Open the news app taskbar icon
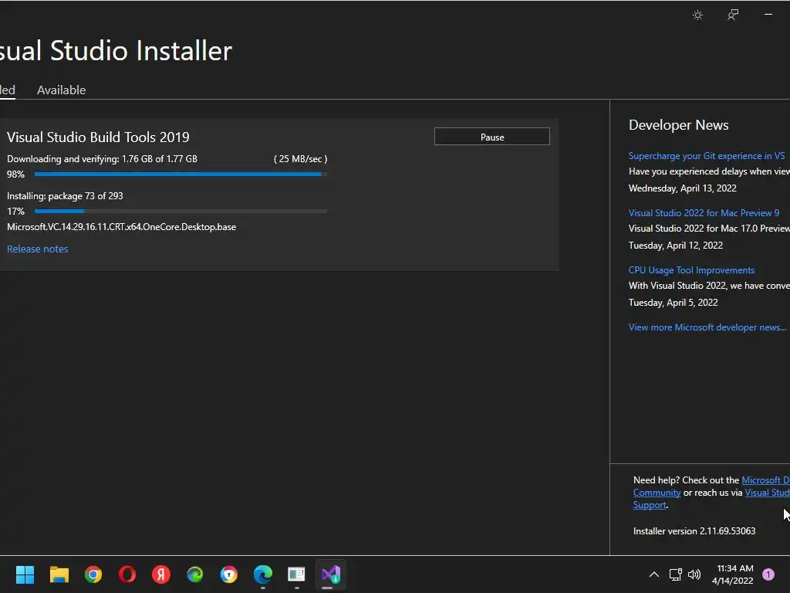Image resolution: width=790 pixels, height=593 pixels. 296,574
